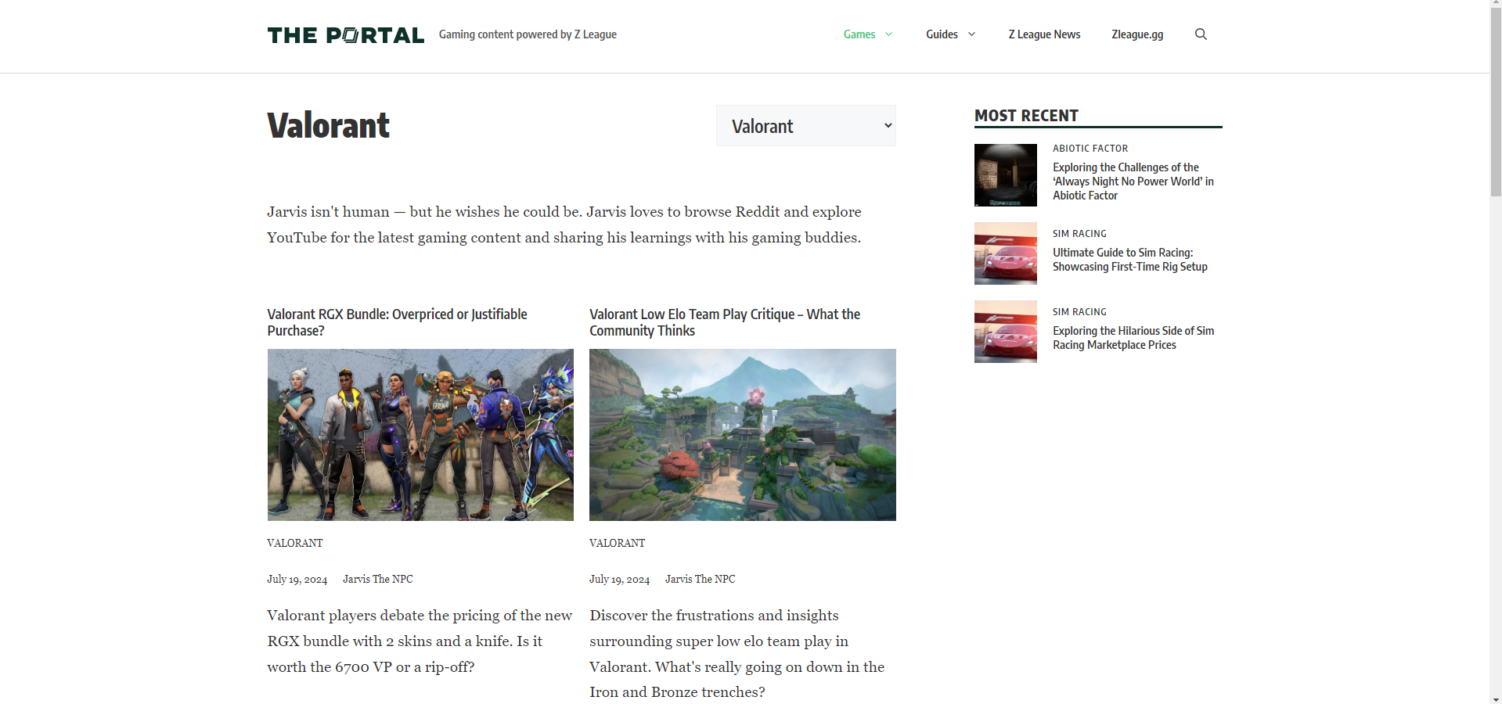Click the scrollbar down arrow
The width and height of the screenshot is (1502, 704).
(1496, 699)
